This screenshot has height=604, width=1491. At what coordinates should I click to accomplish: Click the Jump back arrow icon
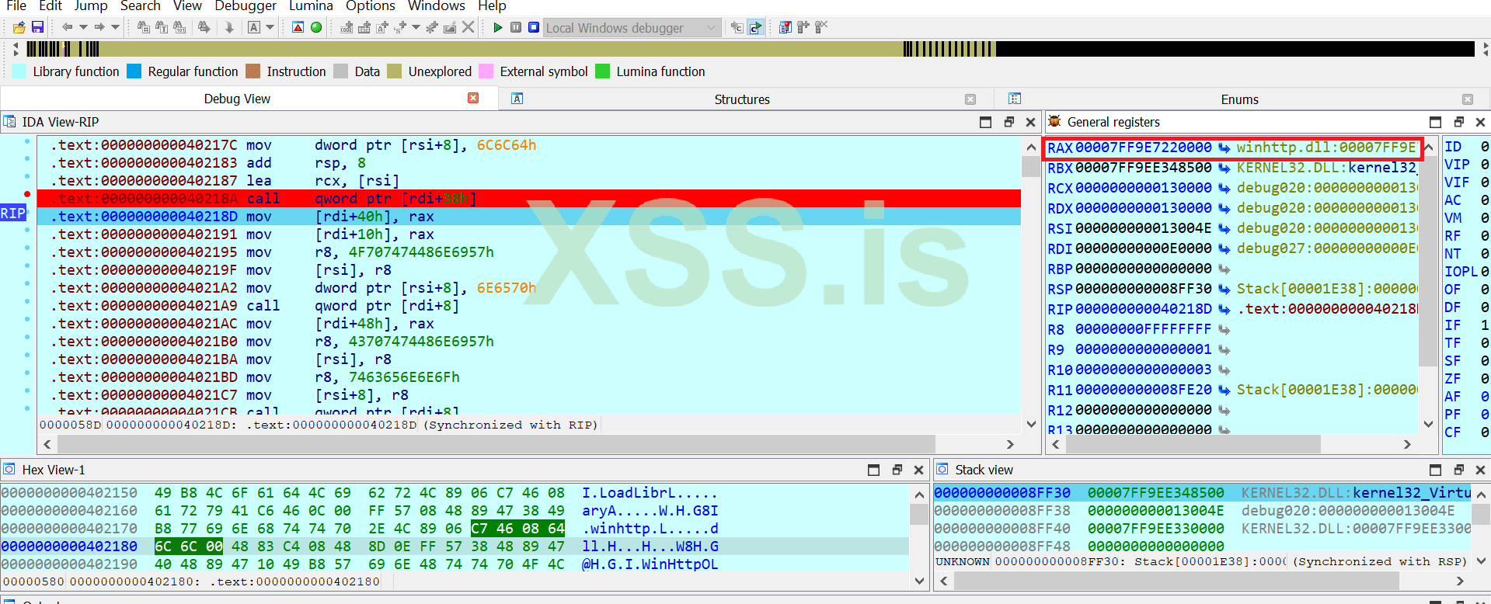pyautogui.click(x=67, y=27)
